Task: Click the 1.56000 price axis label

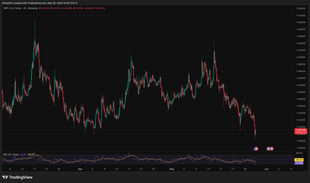Action: [x=300, y=36]
